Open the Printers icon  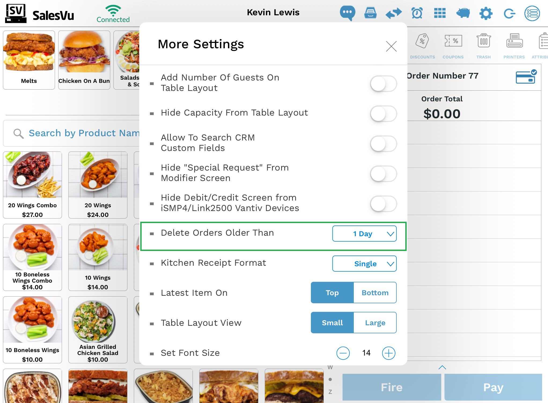coord(514,46)
